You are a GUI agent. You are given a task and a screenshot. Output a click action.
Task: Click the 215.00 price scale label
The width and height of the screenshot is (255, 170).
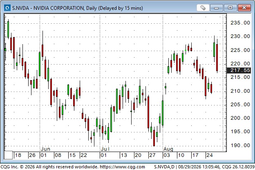click(240, 77)
